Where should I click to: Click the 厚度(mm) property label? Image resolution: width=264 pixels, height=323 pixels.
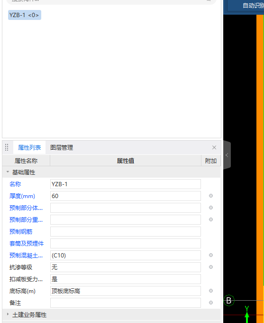click(22, 196)
